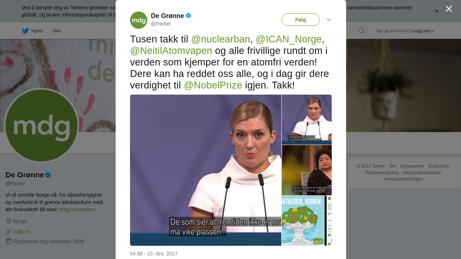The height and width of the screenshot is (259, 461).
Task: Open the @nuclearban mention link
Action: (220, 39)
